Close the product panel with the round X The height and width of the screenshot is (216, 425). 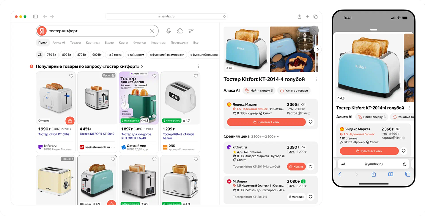(314, 31)
